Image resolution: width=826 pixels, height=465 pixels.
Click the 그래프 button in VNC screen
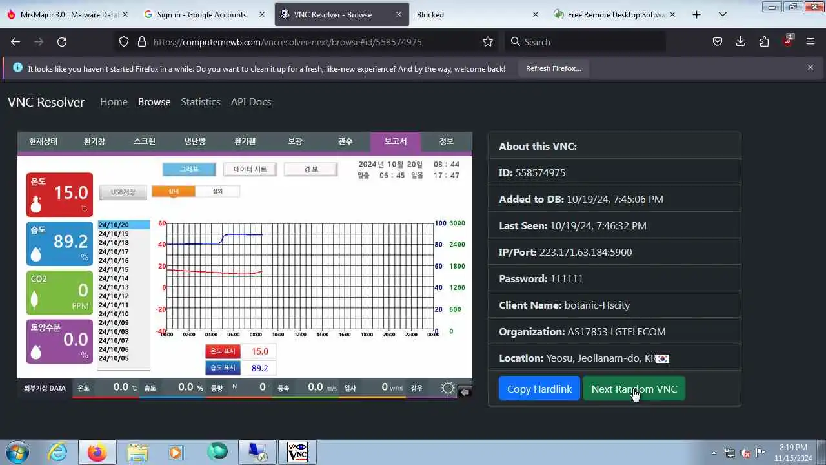pos(189,169)
